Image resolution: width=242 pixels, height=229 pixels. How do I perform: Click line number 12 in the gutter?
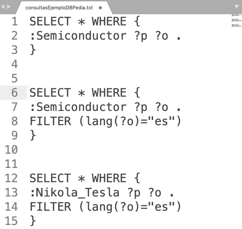[x=11, y=178]
